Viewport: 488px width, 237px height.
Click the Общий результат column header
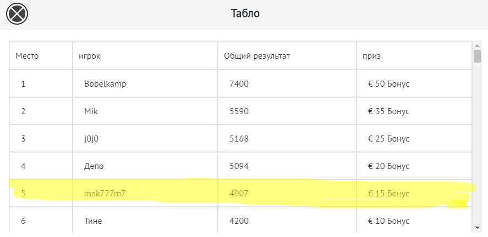[x=257, y=55]
